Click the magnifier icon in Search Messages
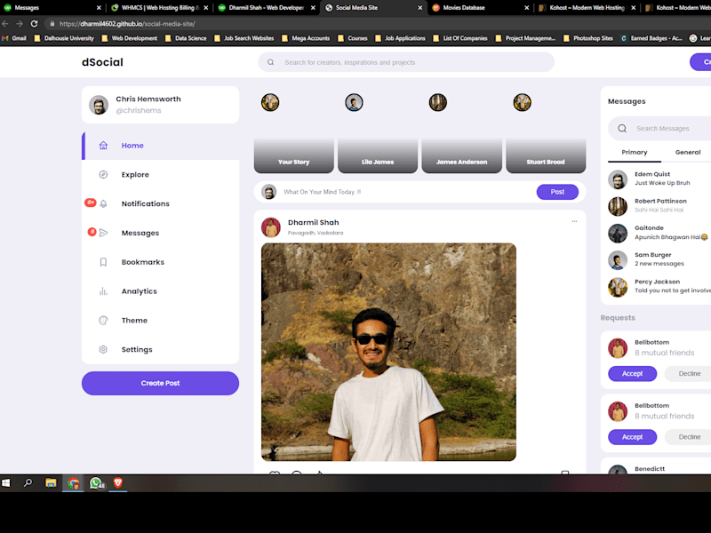This screenshot has width=711, height=533. (623, 129)
